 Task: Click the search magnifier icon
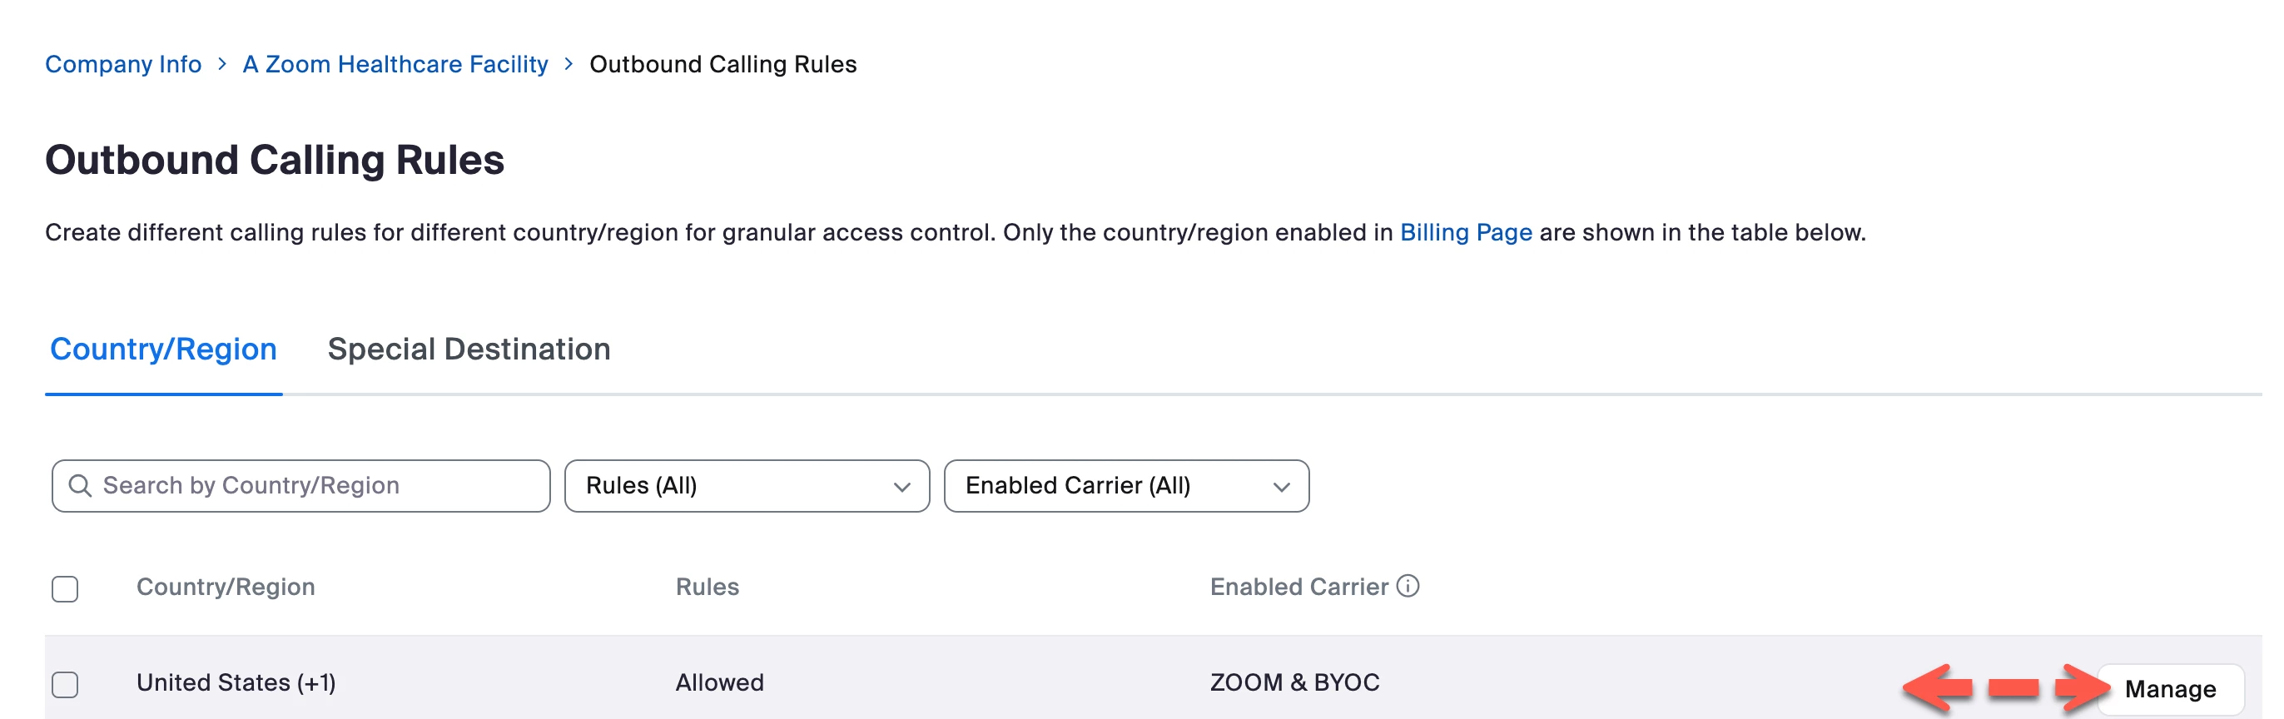[x=80, y=486]
